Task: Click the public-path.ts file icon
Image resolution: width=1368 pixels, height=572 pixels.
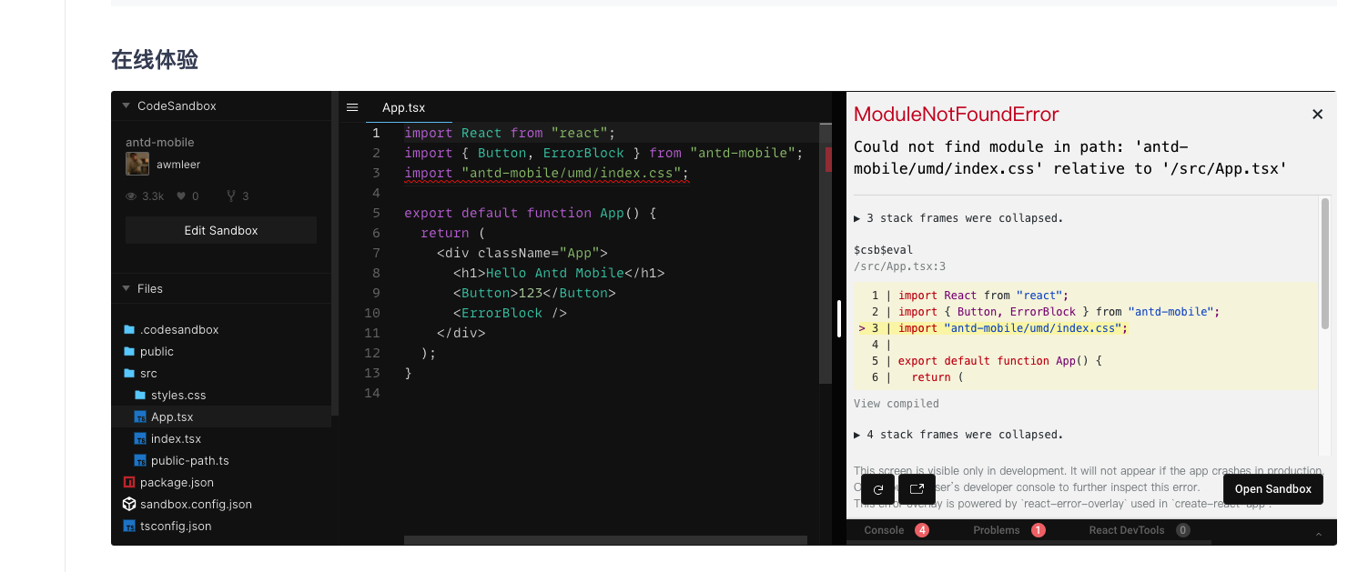Action: tap(140, 460)
